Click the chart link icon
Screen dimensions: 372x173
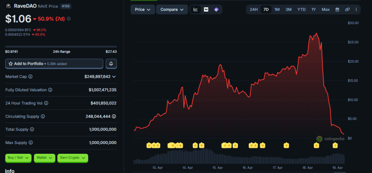point(347,9)
